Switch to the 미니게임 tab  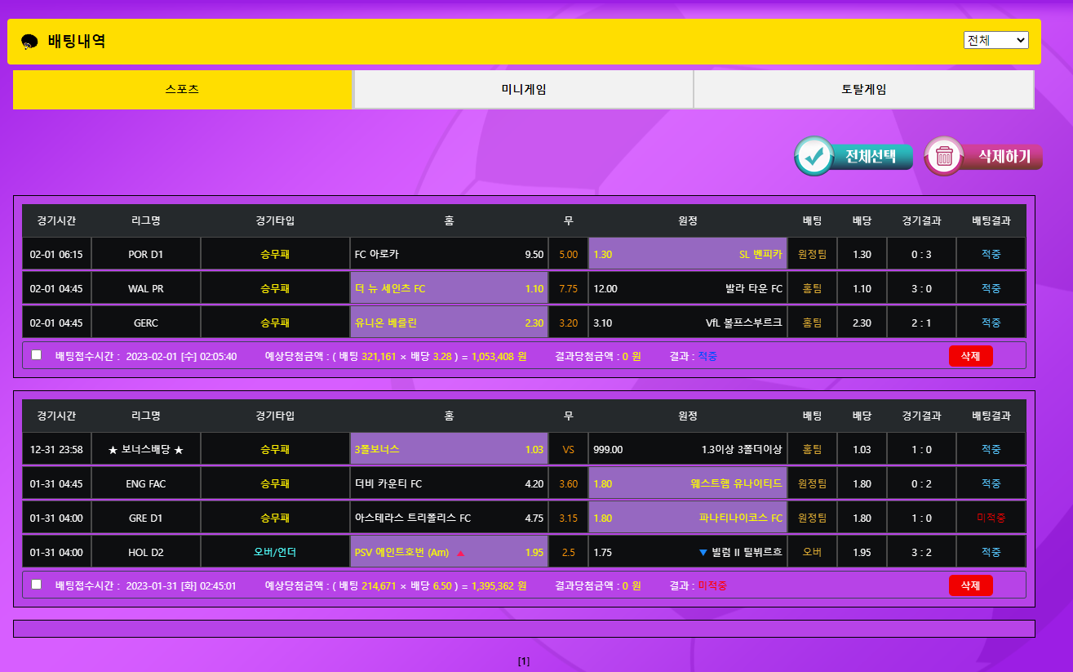pyautogui.click(x=523, y=90)
